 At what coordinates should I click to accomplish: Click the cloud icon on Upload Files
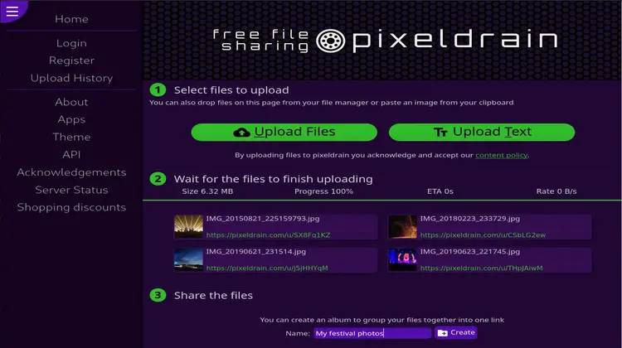click(241, 133)
